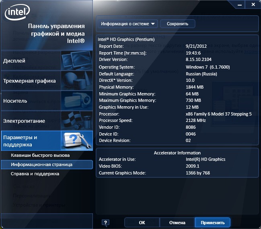Open Справка и поддержка subsection
This screenshot has height=229, width=261.
point(35,174)
